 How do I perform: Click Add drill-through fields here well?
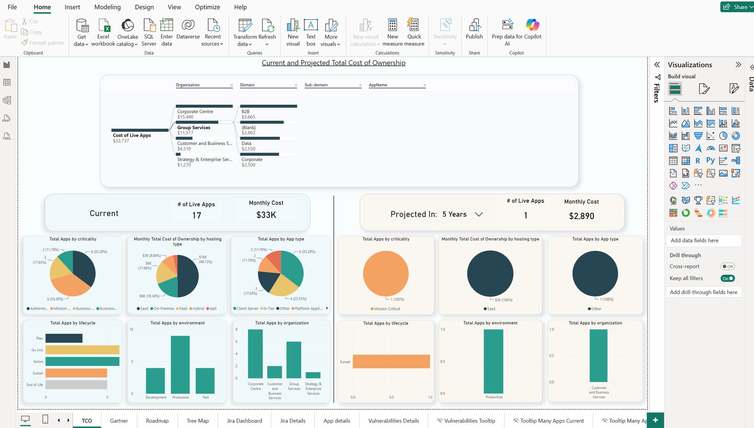pyautogui.click(x=704, y=292)
